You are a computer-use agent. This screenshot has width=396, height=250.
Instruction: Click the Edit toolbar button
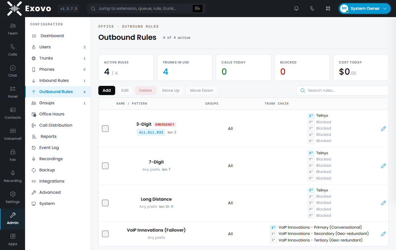[x=125, y=90]
